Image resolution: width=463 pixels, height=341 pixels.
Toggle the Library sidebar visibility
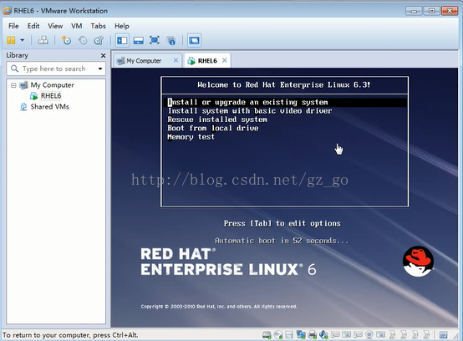pos(122,40)
